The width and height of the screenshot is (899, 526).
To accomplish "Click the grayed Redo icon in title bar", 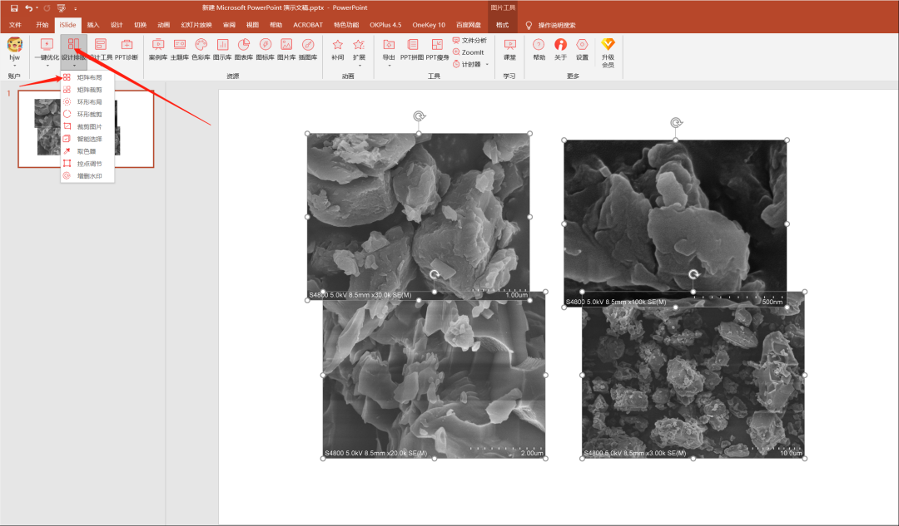I will 47,8.
